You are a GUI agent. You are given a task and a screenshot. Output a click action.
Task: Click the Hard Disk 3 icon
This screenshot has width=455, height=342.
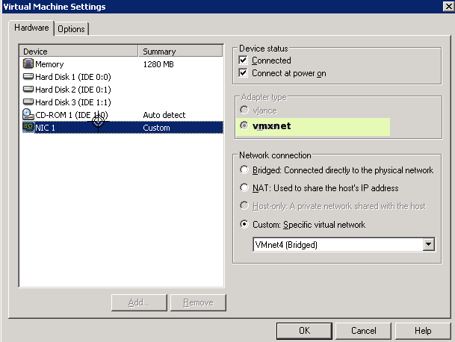(x=28, y=102)
